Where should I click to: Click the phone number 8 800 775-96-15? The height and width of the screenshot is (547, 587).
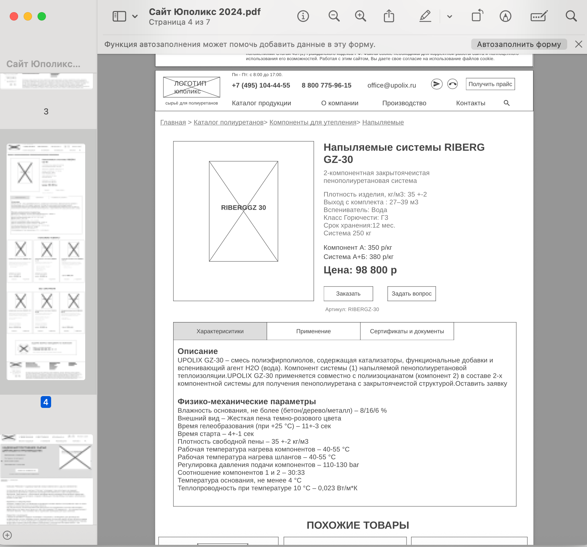click(x=327, y=86)
